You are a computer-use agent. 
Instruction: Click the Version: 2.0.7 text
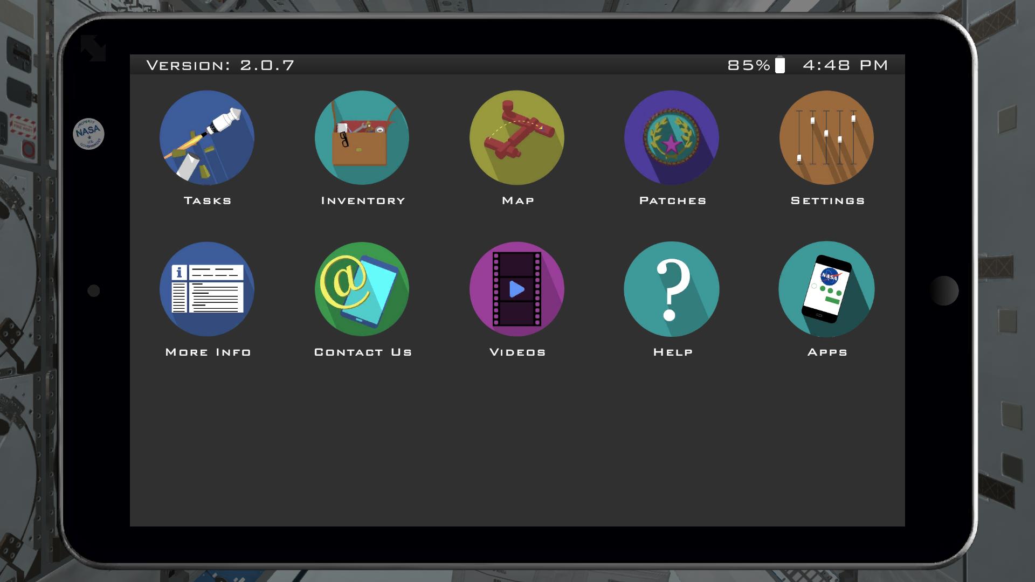pos(220,65)
